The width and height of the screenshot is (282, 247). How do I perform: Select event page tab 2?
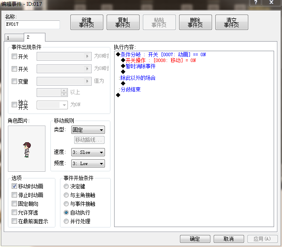[x=35, y=37]
